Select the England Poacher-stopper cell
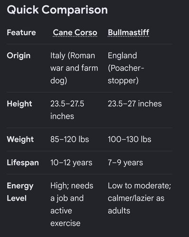The image size is (189, 237). point(126,68)
